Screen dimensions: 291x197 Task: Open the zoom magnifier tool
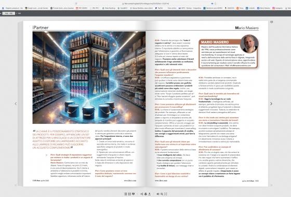[162, 194]
